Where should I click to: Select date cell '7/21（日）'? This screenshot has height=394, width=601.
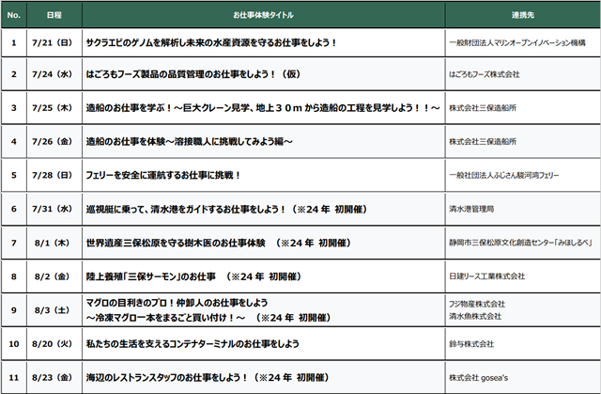click(53, 42)
